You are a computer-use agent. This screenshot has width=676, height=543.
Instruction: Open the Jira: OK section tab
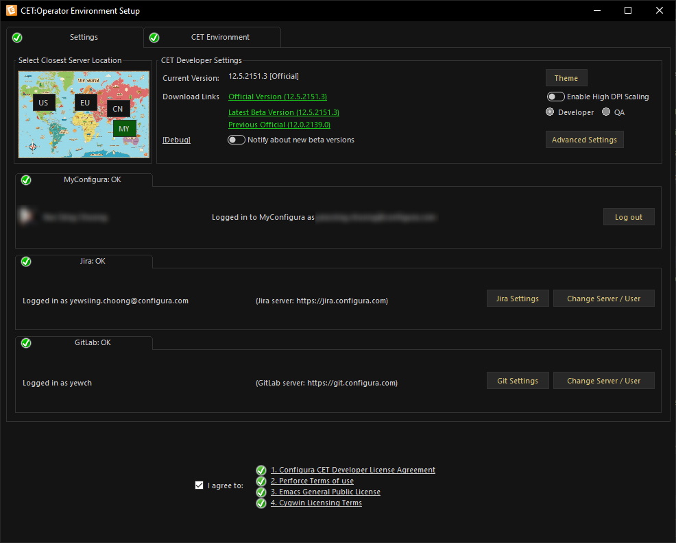click(84, 262)
